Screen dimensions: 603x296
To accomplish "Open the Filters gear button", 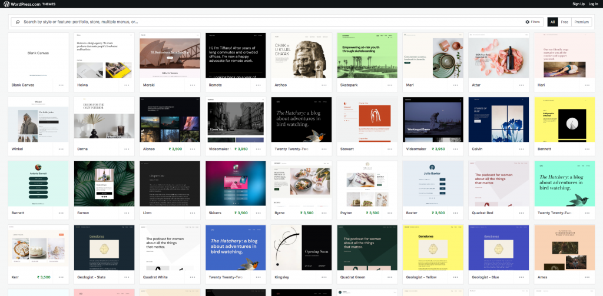I will pos(532,22).
